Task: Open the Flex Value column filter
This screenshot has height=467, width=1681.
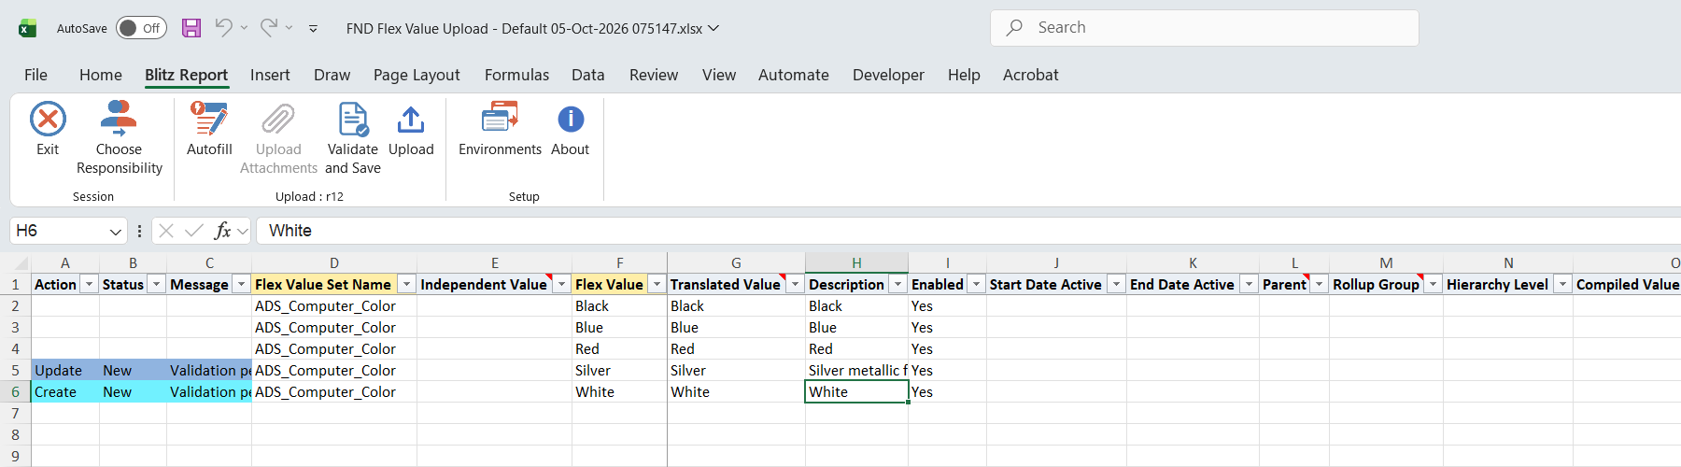Action: pos(657,284)
